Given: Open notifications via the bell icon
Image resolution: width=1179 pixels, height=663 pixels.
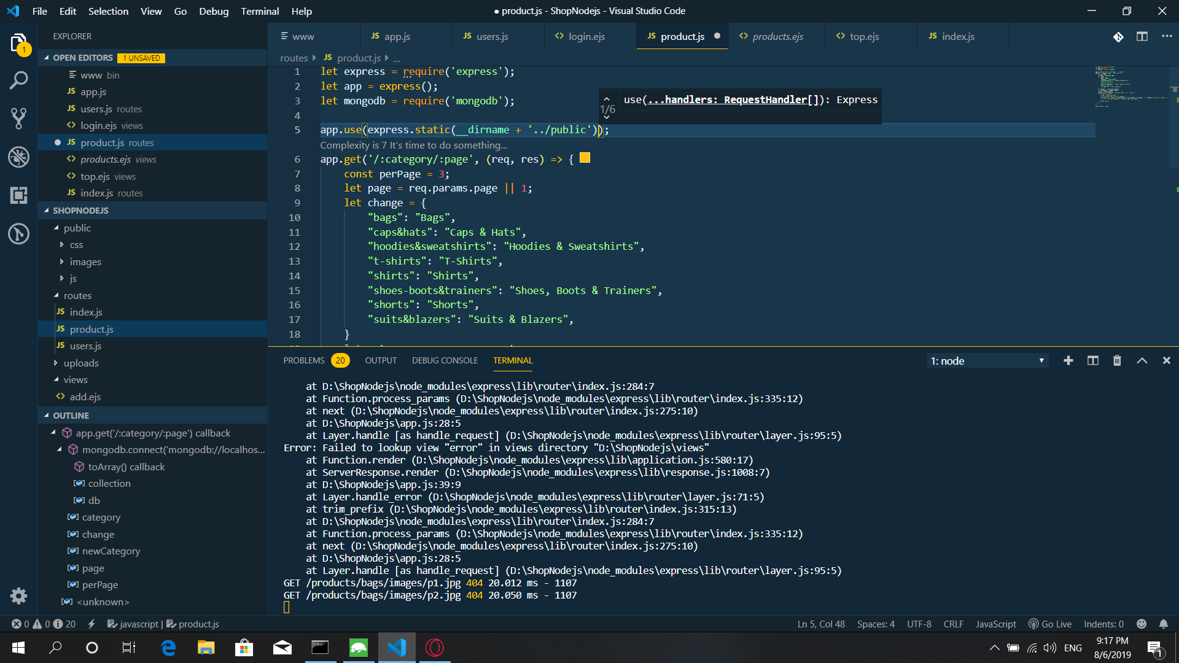Looking at the screenshot, I should [1163, 624].
